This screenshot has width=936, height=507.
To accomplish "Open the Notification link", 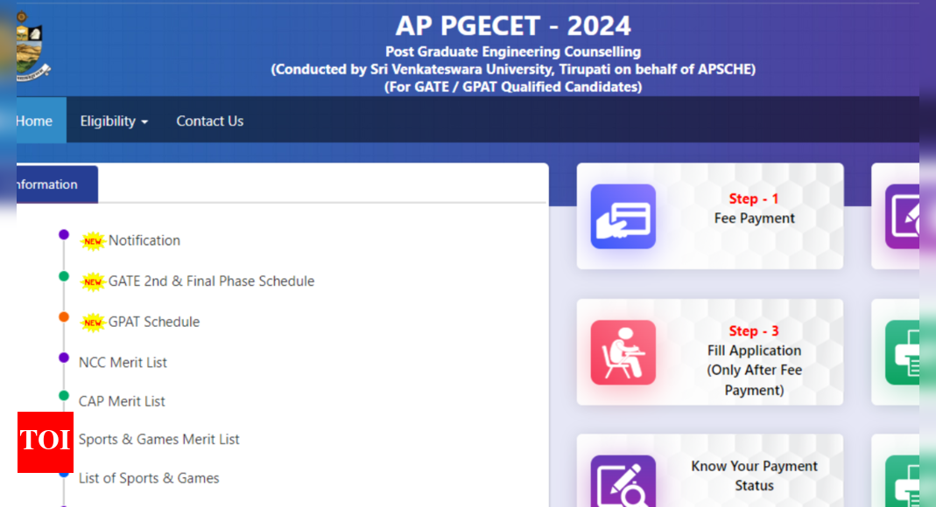I will click(x=144, y=240).
